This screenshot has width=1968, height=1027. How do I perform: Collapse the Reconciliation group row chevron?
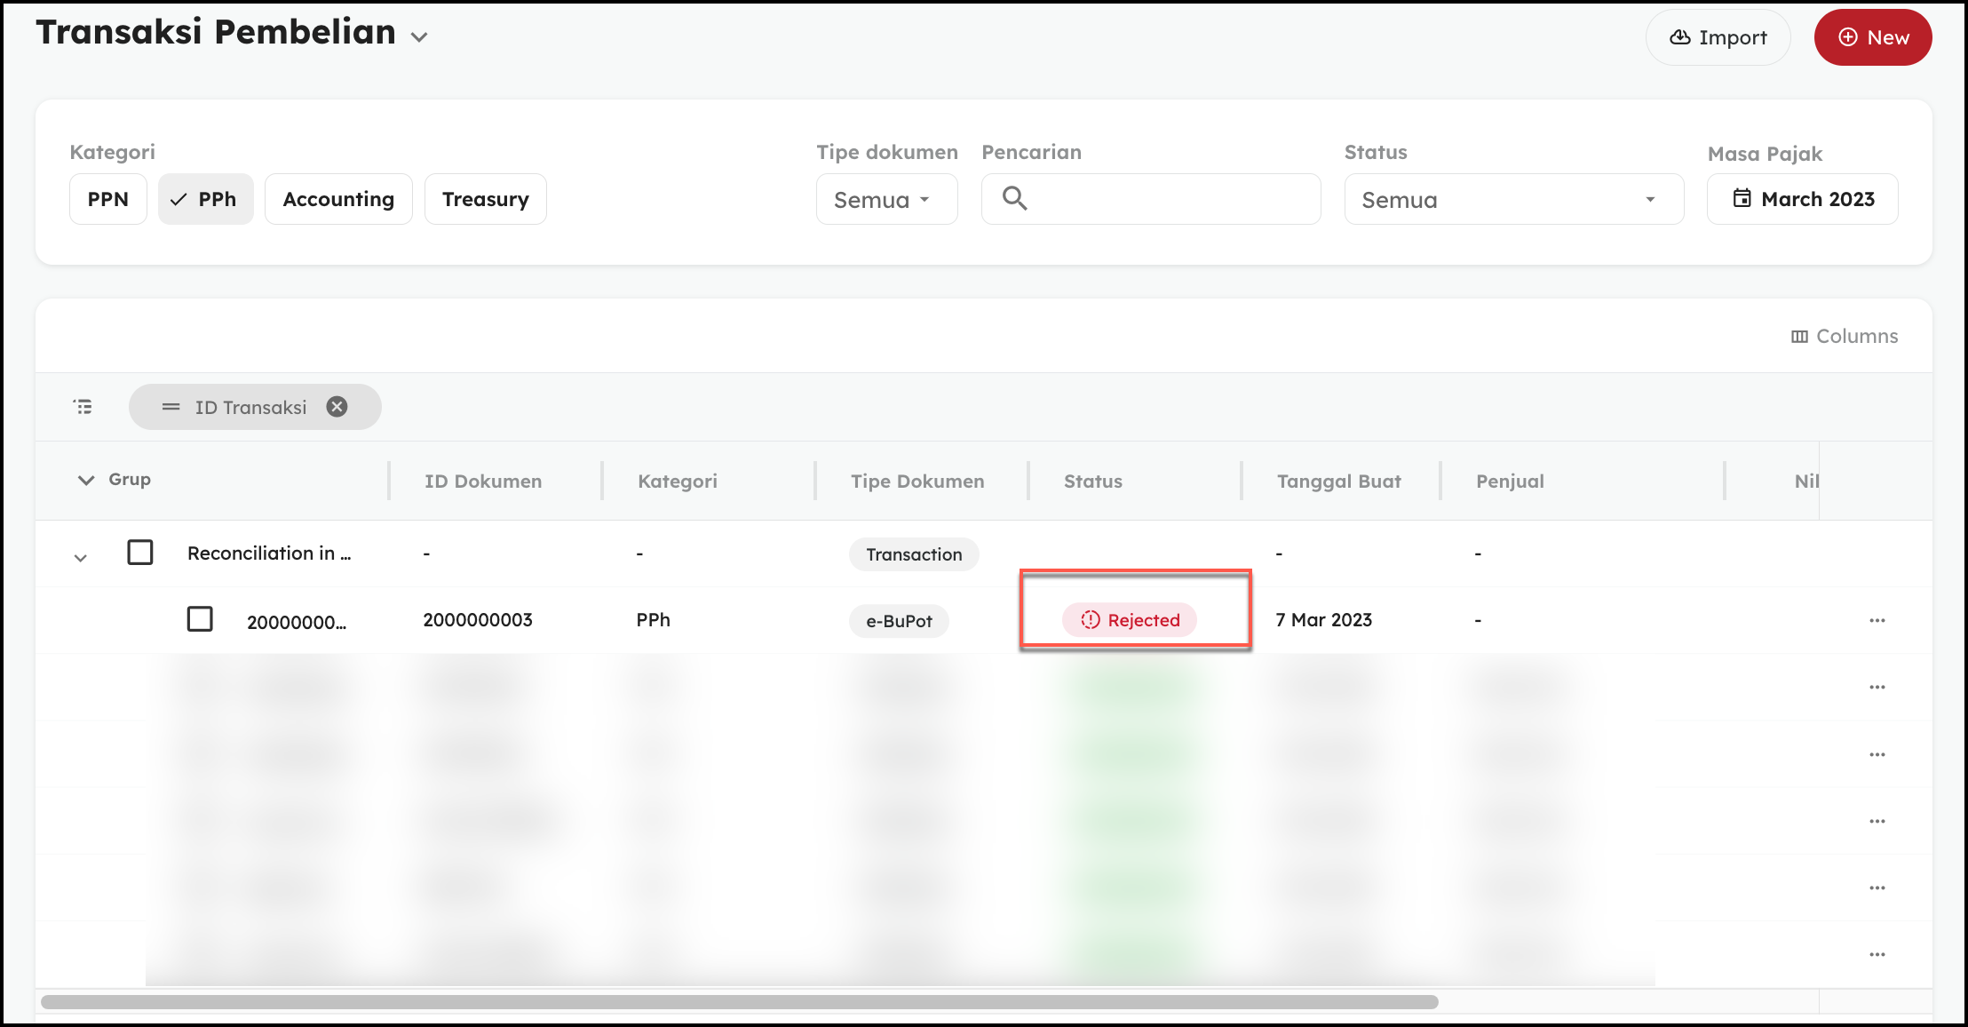[x=81, y=558]
